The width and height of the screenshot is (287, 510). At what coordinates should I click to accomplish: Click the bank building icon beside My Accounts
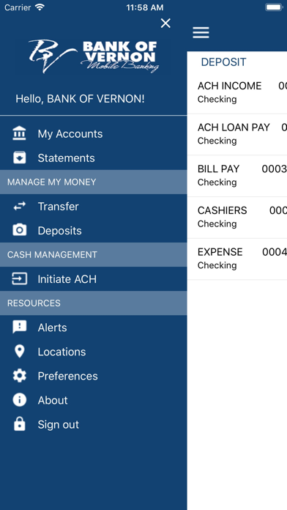click(x=20, y=133)
